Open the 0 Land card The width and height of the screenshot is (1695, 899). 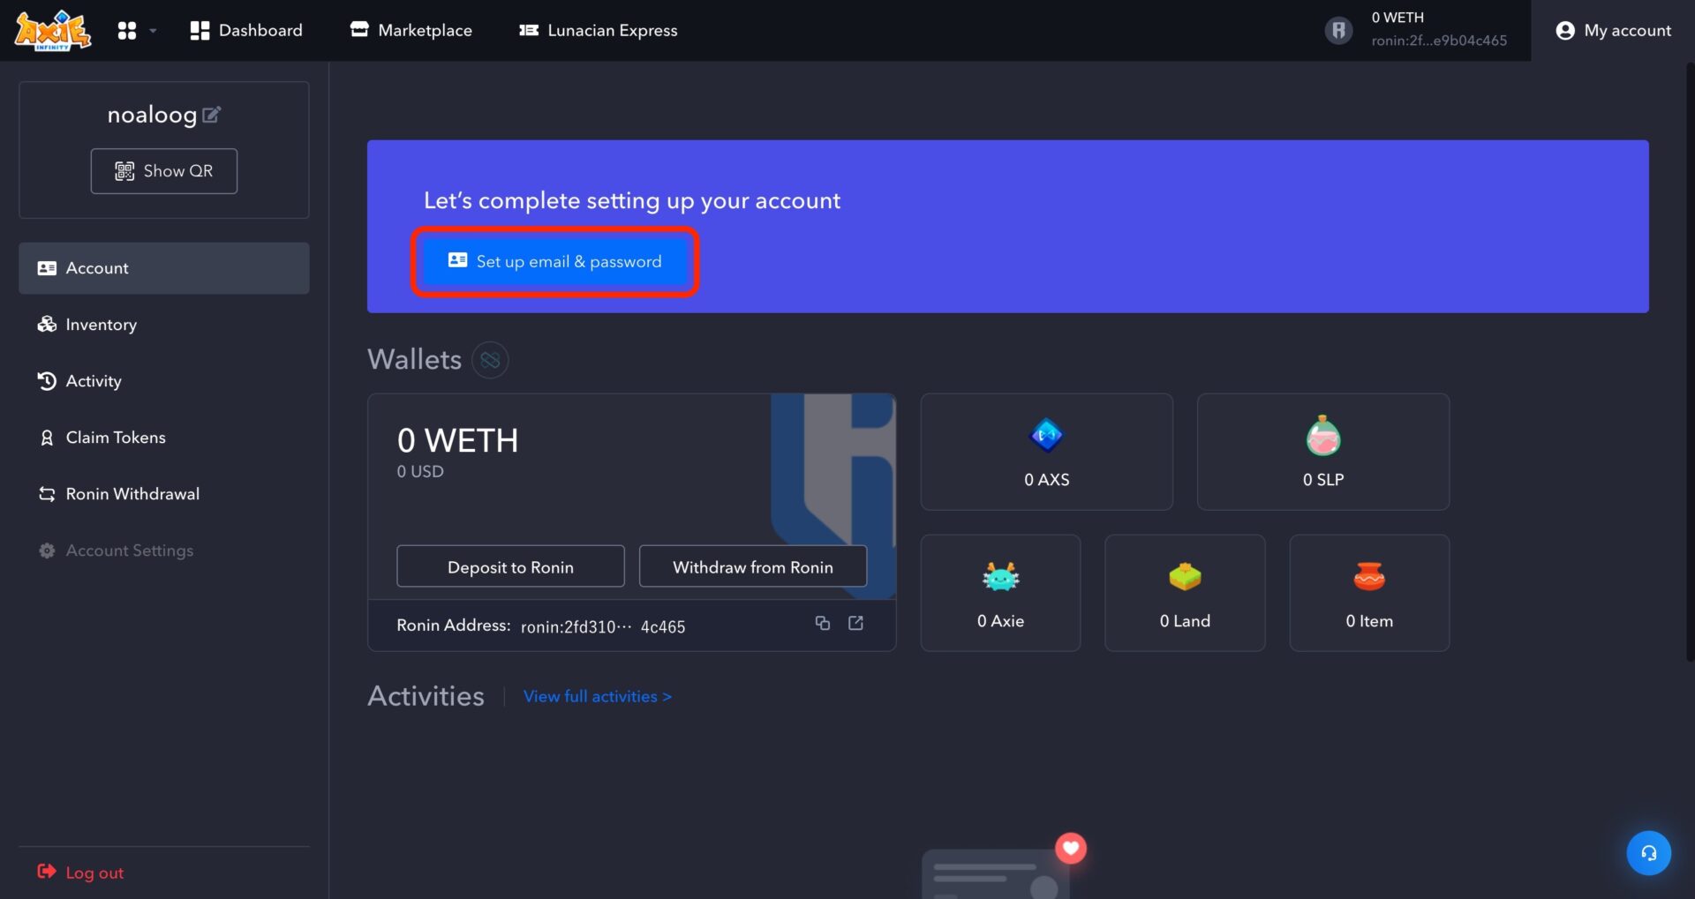pyautogui.click(x=1185, y=593)
